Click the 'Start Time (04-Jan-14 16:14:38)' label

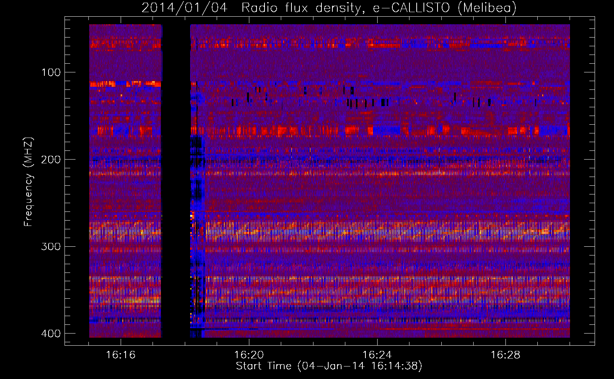click(329, 366)
